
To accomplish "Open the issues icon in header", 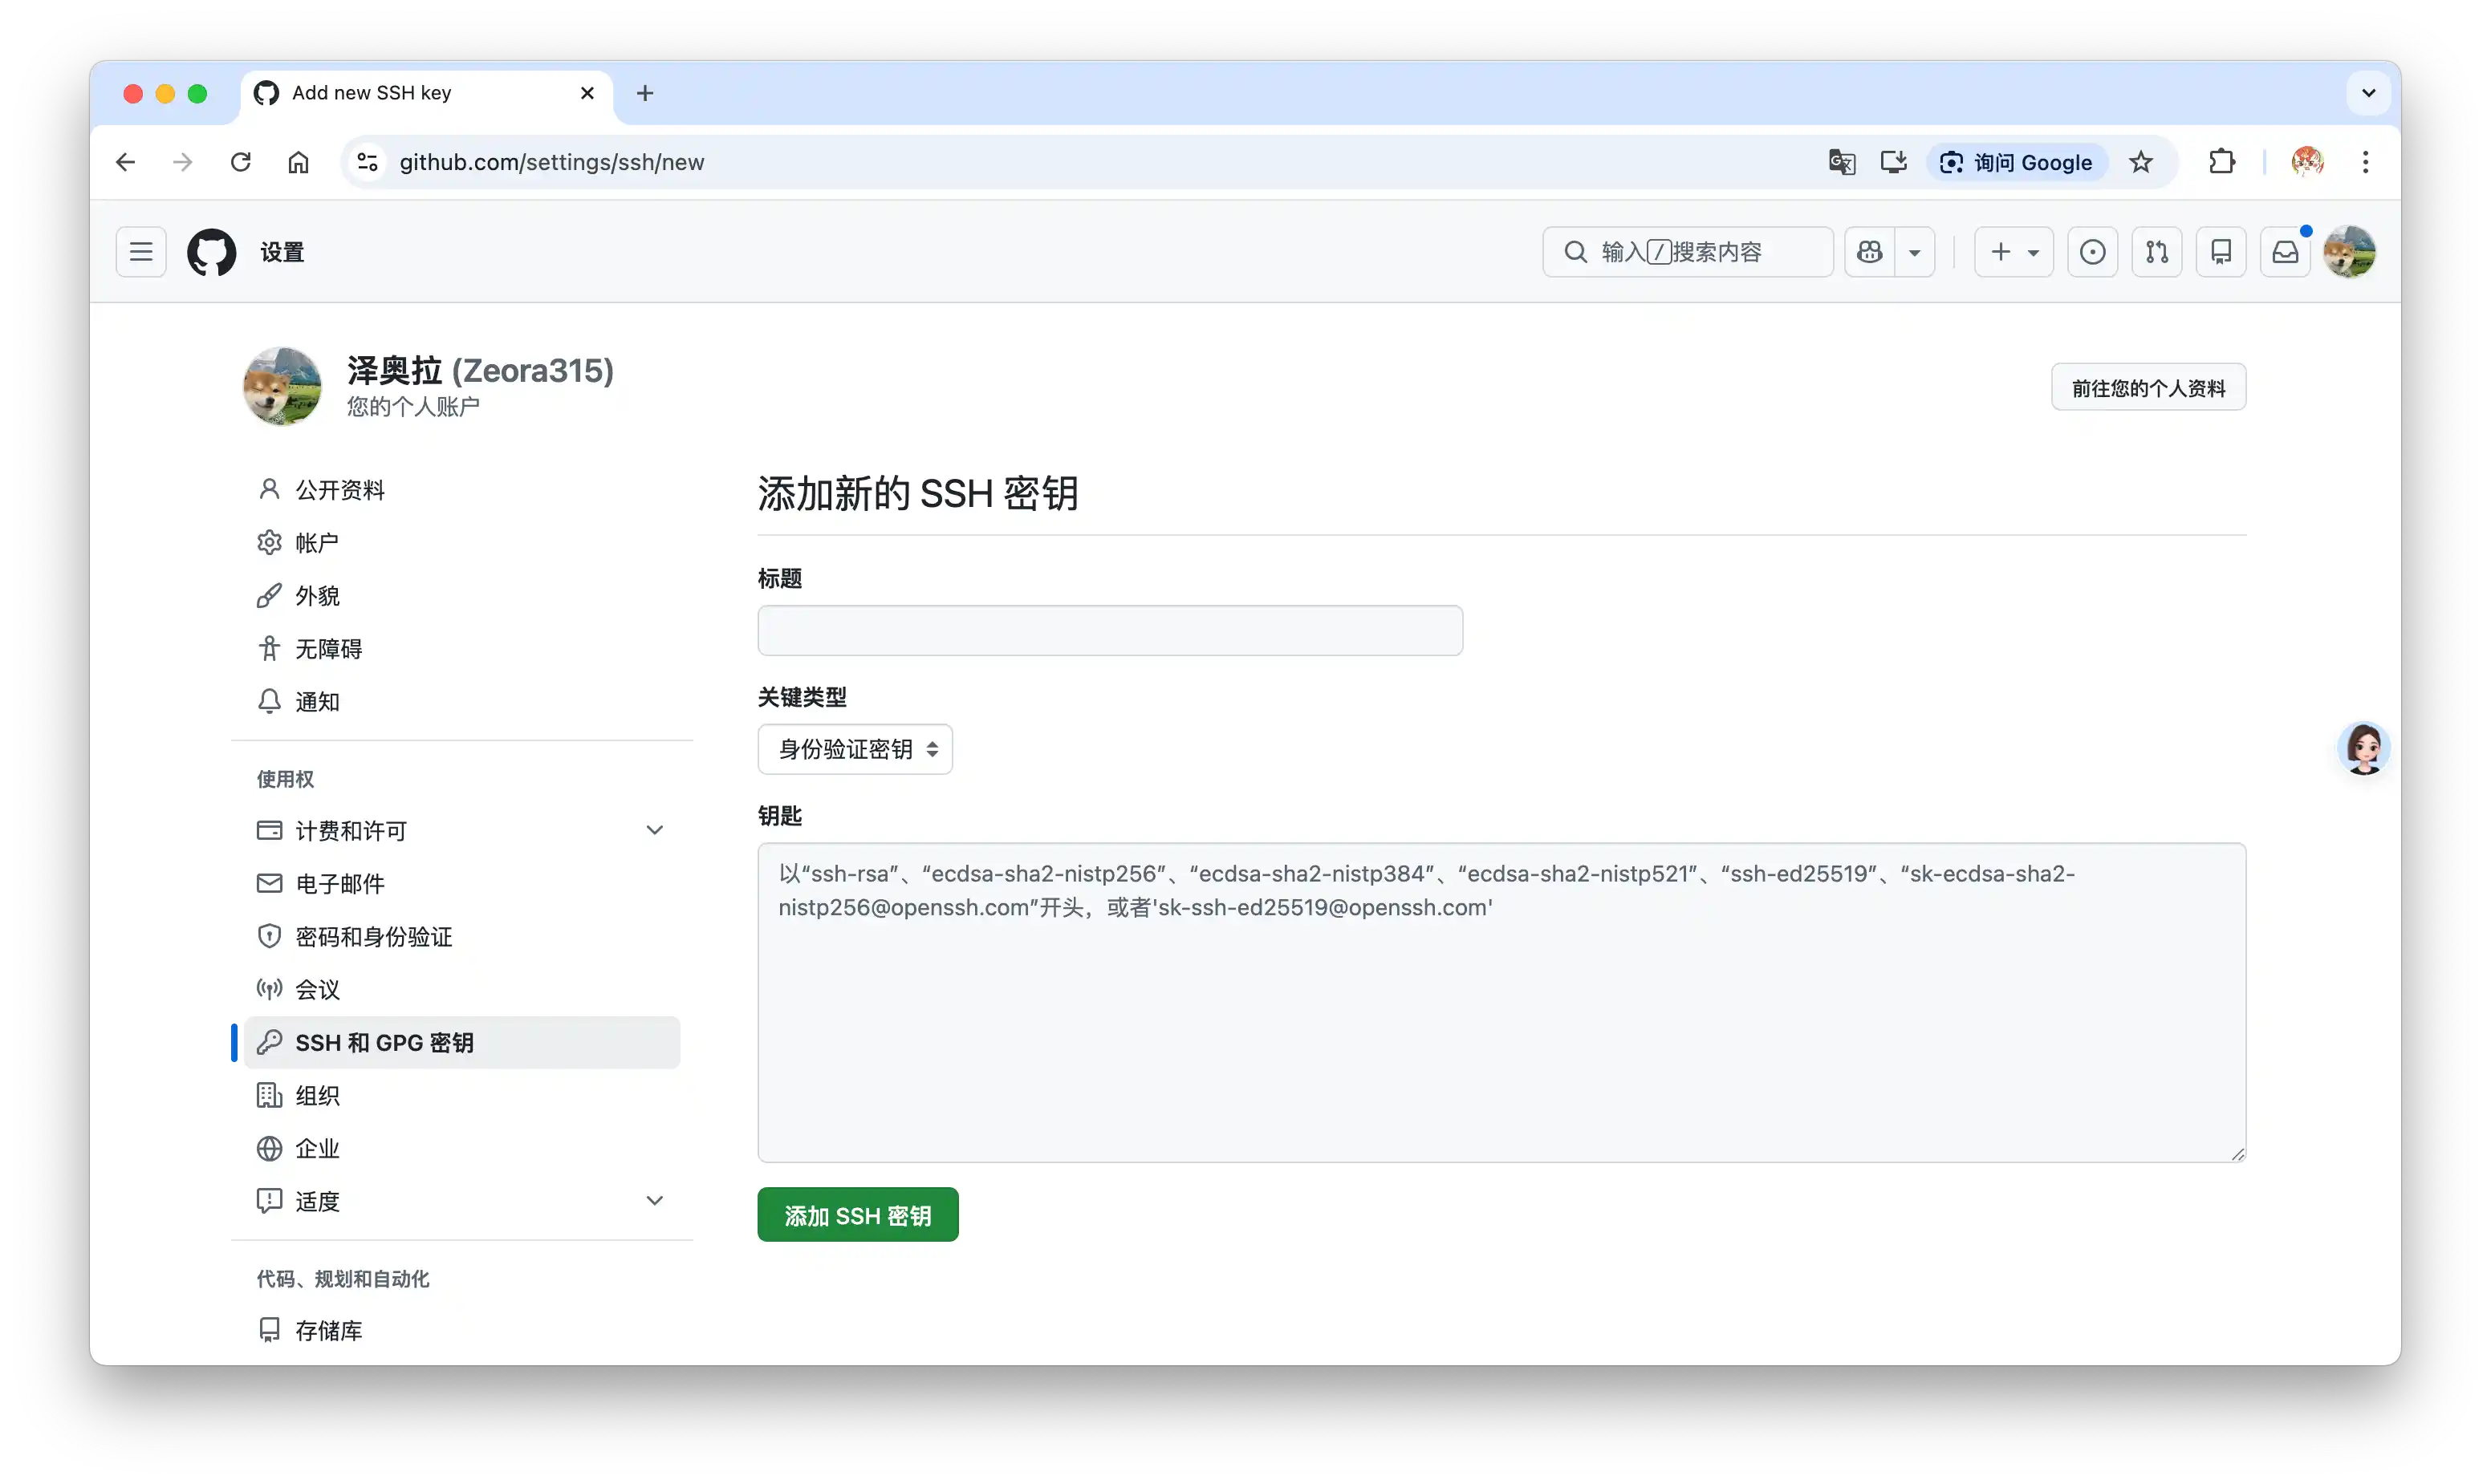I will tap(2092, 252).
